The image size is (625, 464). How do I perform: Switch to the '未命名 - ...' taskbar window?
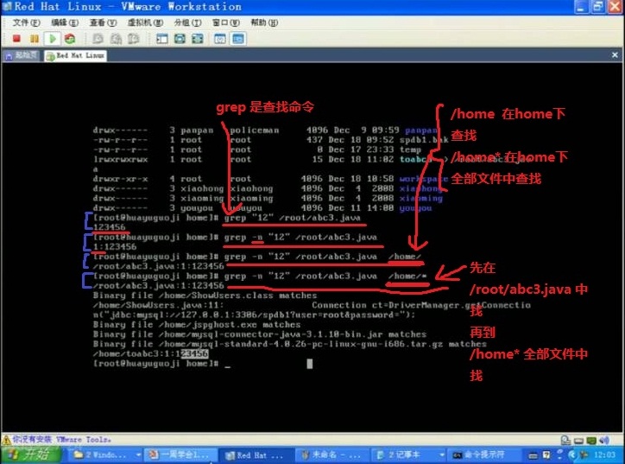pos(331,454)
